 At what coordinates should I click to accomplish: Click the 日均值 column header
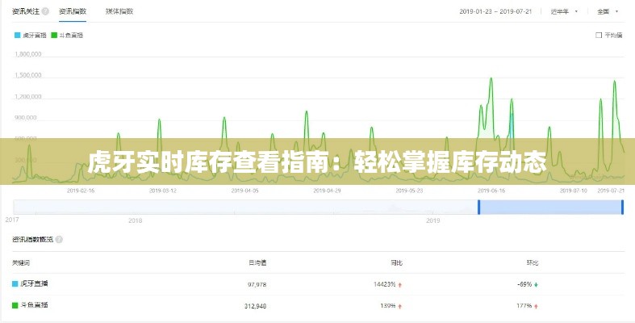[257, 262]
